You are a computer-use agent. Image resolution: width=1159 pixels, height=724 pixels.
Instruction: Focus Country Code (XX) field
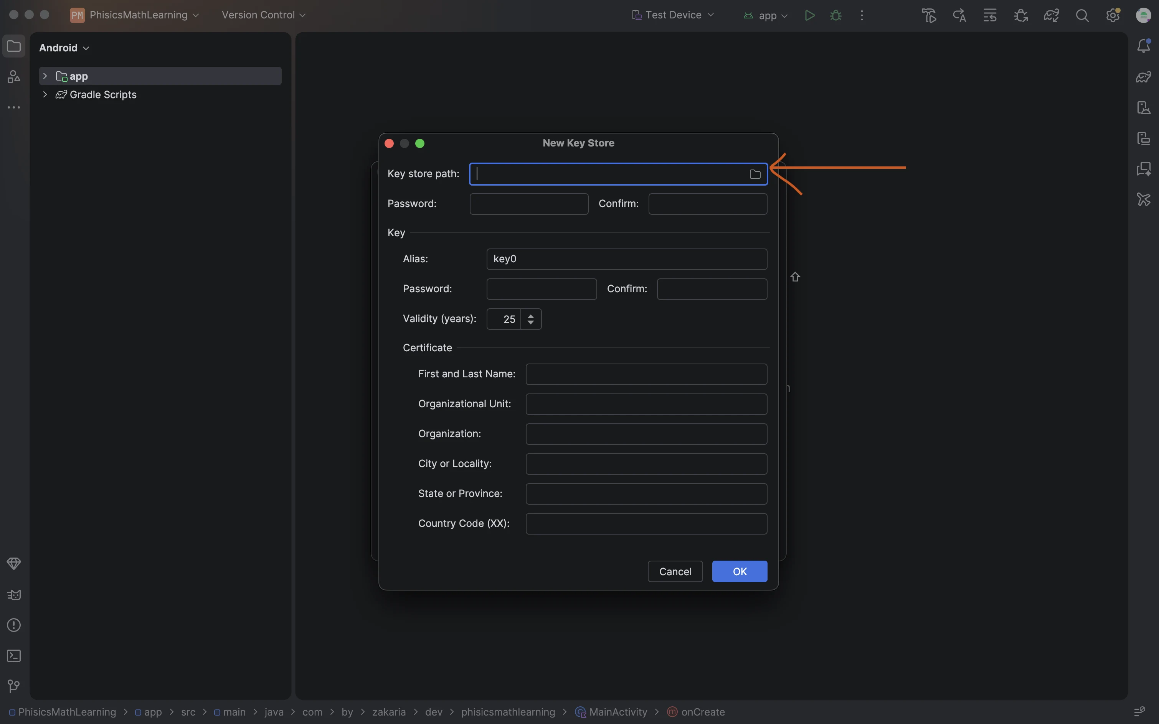pyautogui.click(x=646, y=524)
